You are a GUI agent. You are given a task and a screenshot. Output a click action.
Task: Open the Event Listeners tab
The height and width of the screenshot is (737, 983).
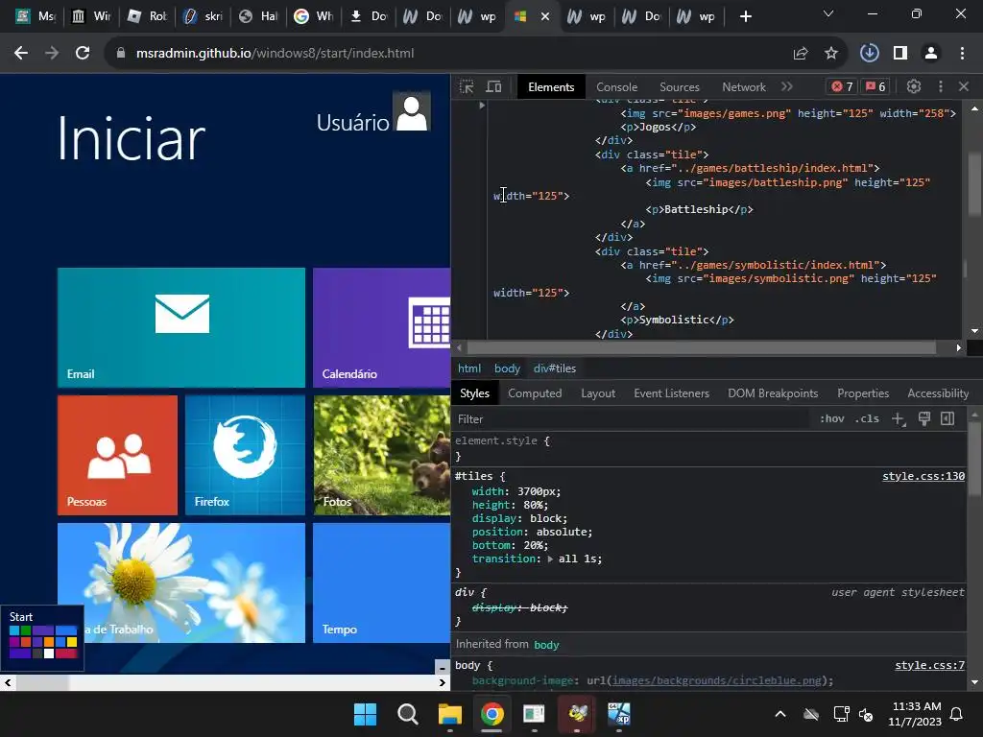point(671,392)
